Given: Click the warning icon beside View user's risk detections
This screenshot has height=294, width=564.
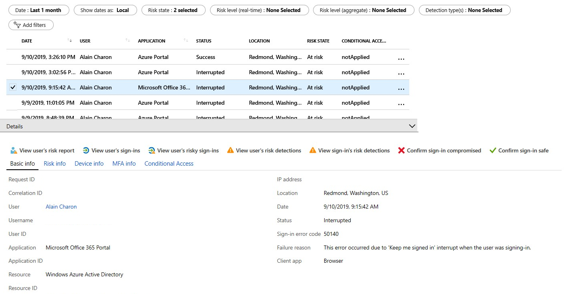Looking at the screenshot, I should tap(230, 150).
